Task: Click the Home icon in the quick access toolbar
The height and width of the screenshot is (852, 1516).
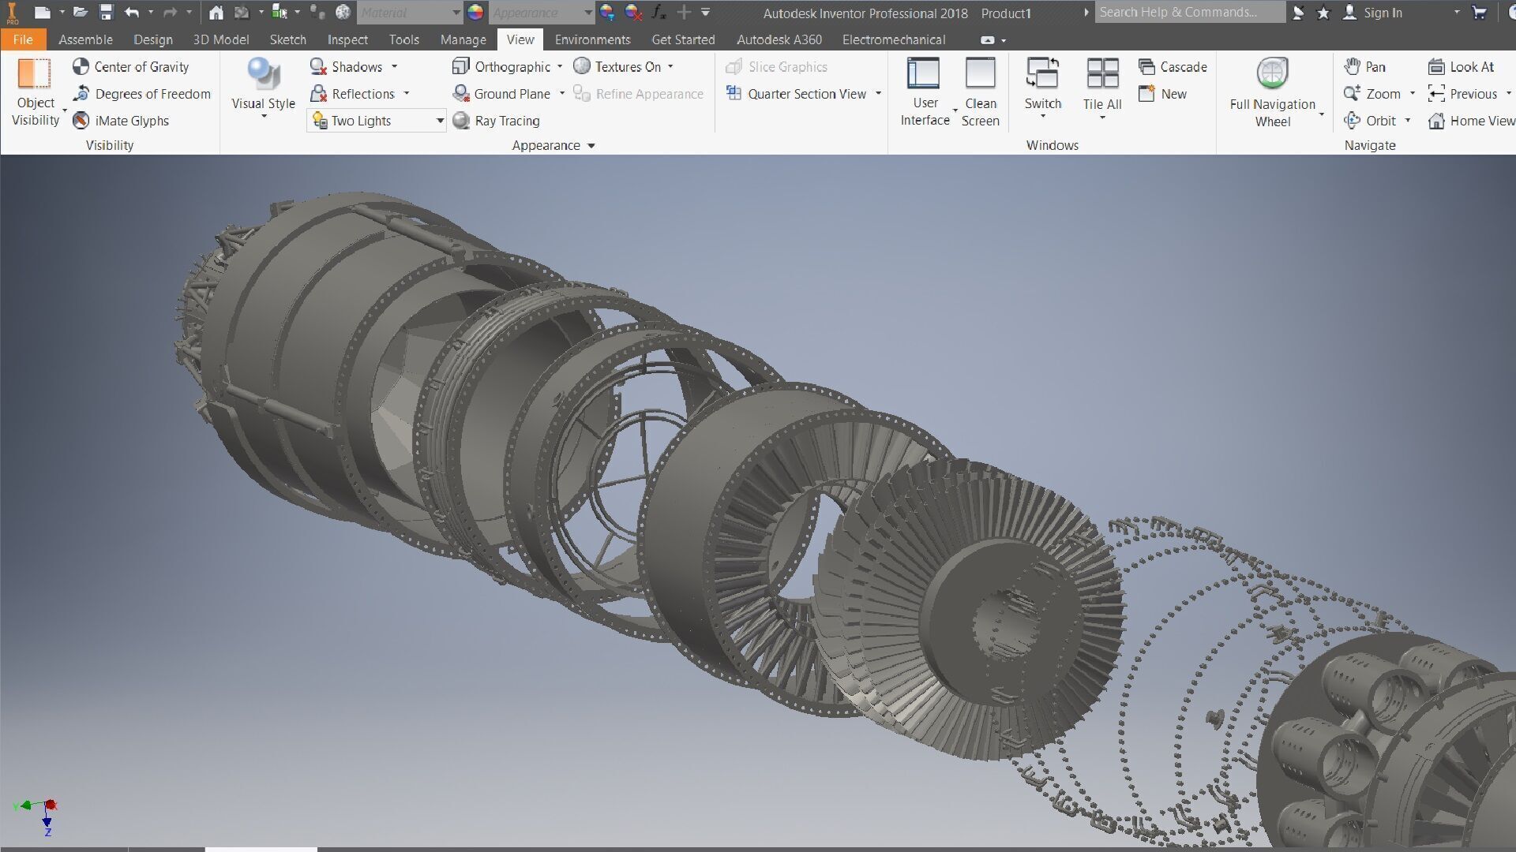Action: 216,13
